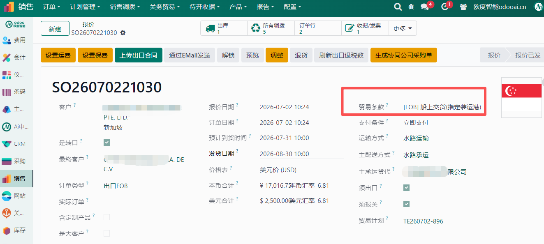The width and height of the screenshot is (544, 244).
Task: Click the 价格表 美元价 (USD) value
Action: [278, 170]
